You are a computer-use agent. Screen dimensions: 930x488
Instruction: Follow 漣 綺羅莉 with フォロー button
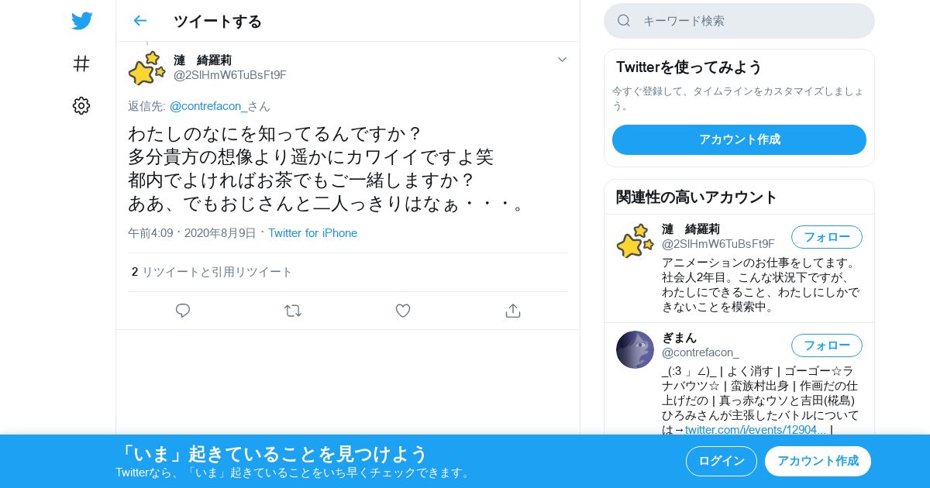click(x=827, y=237)
